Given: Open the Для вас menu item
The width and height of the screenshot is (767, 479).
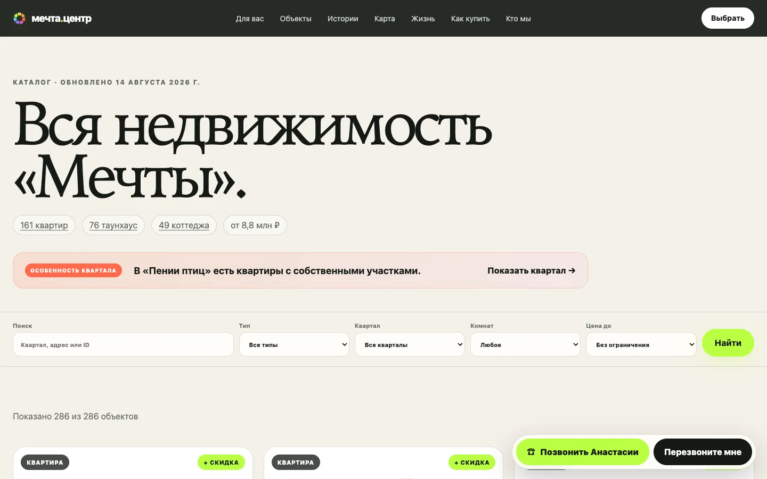Looking at the screenshot, I should (250, 19).
